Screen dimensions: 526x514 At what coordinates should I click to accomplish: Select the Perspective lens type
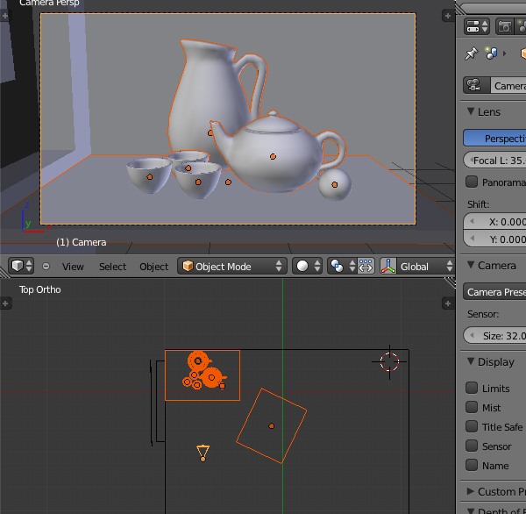click(x=494, y=138)
